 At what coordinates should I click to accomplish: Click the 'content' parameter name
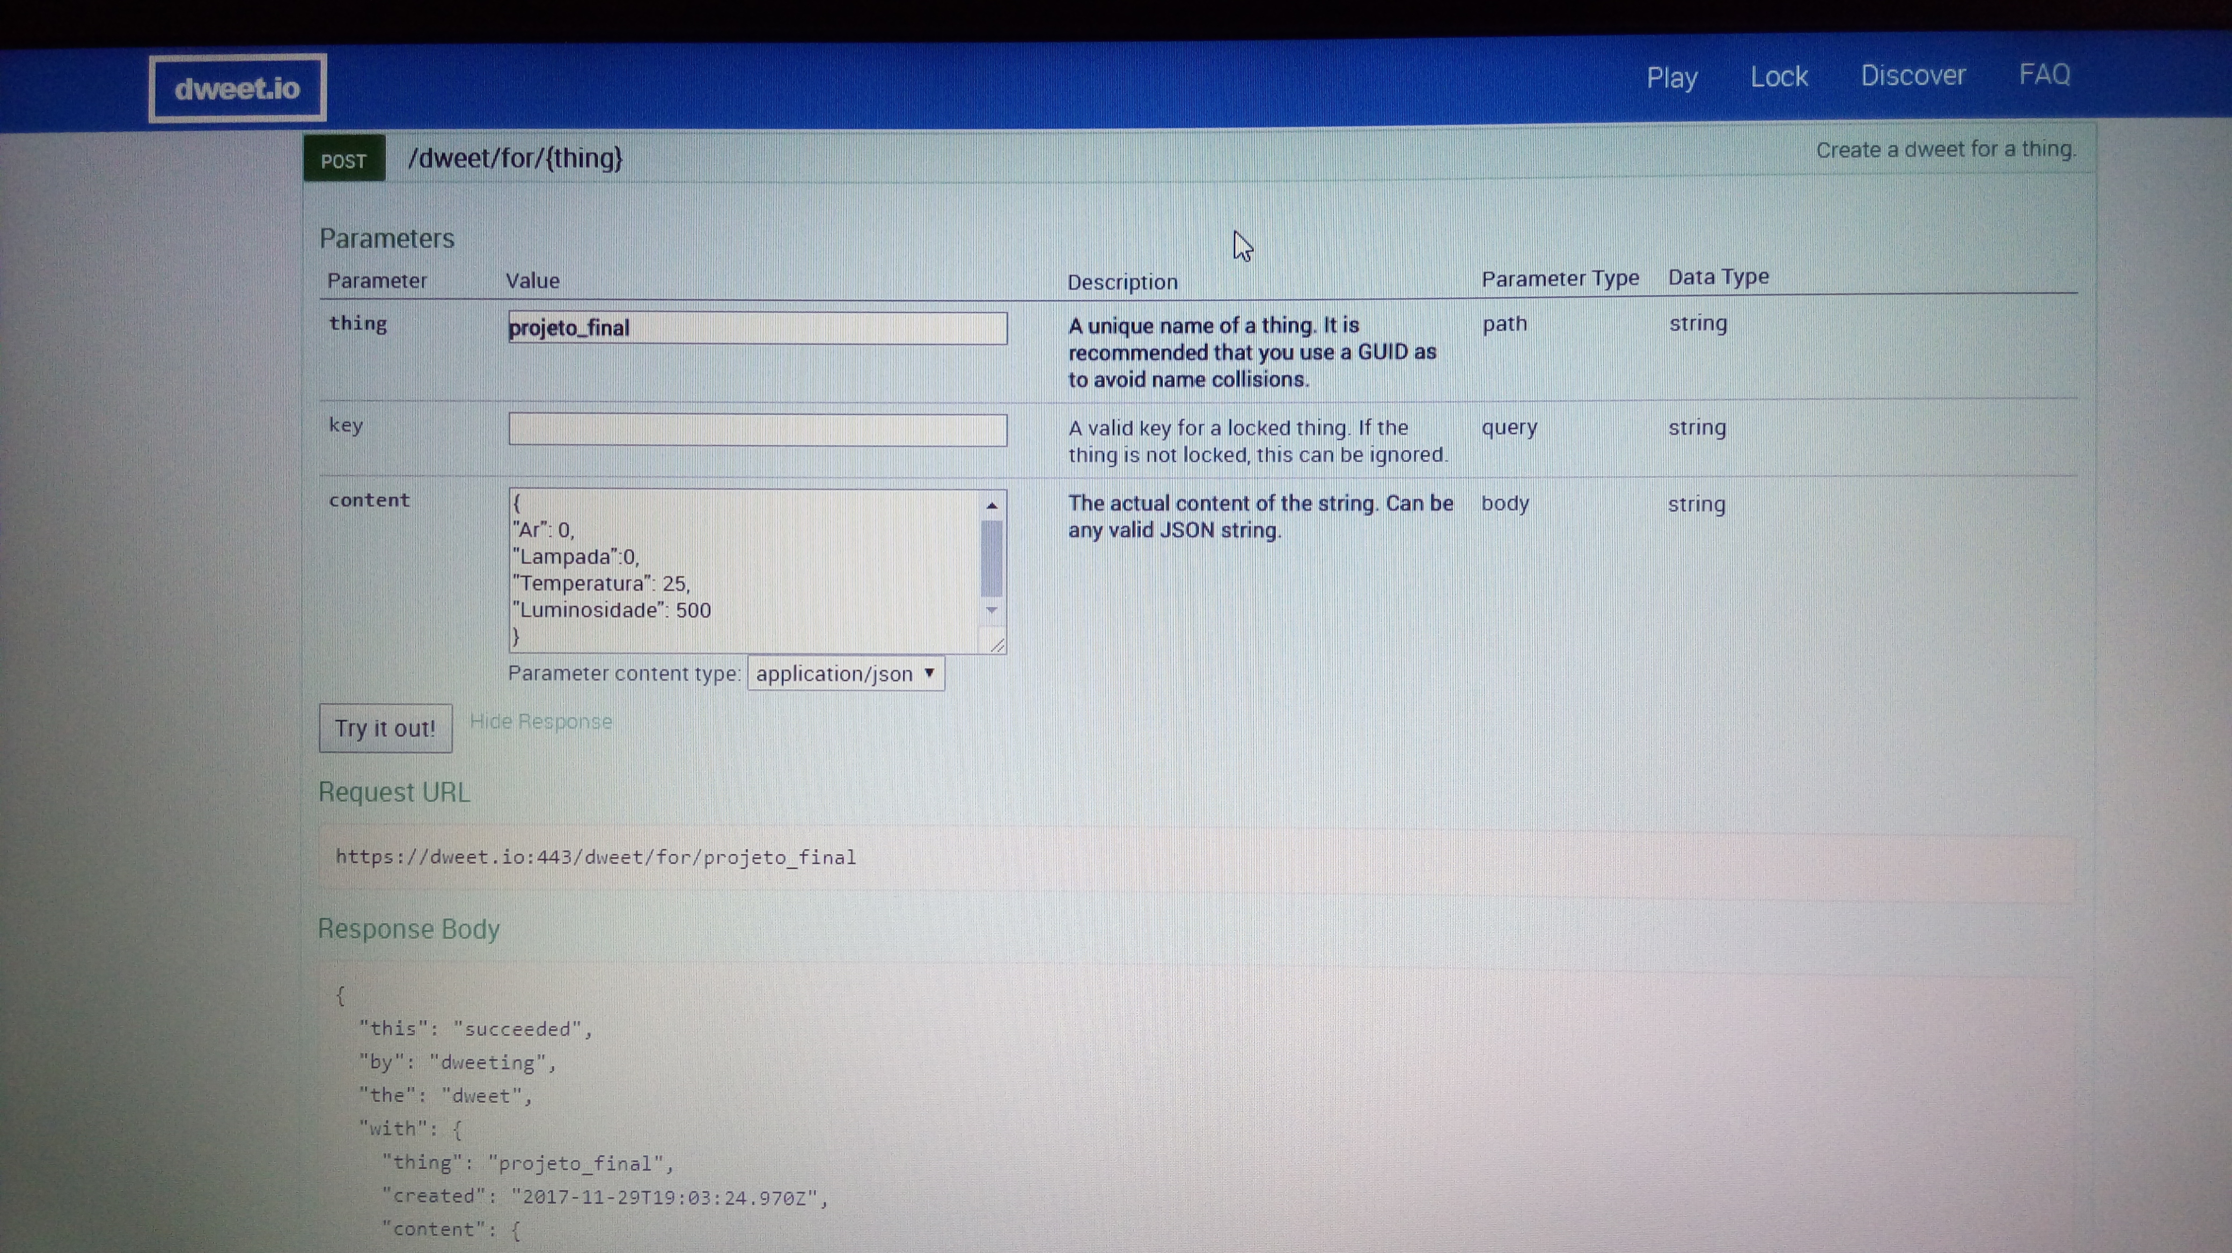(369, 499)
